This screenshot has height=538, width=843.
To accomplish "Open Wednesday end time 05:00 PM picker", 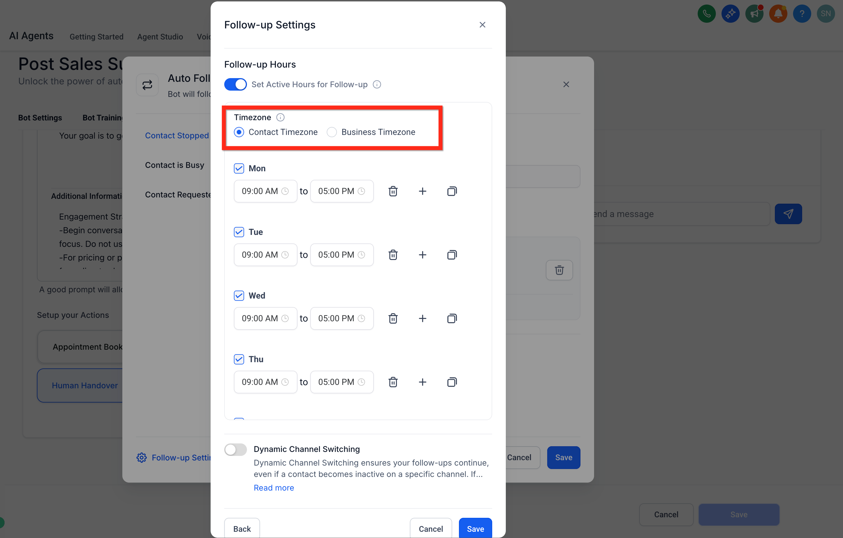I will tap(342, 318).
